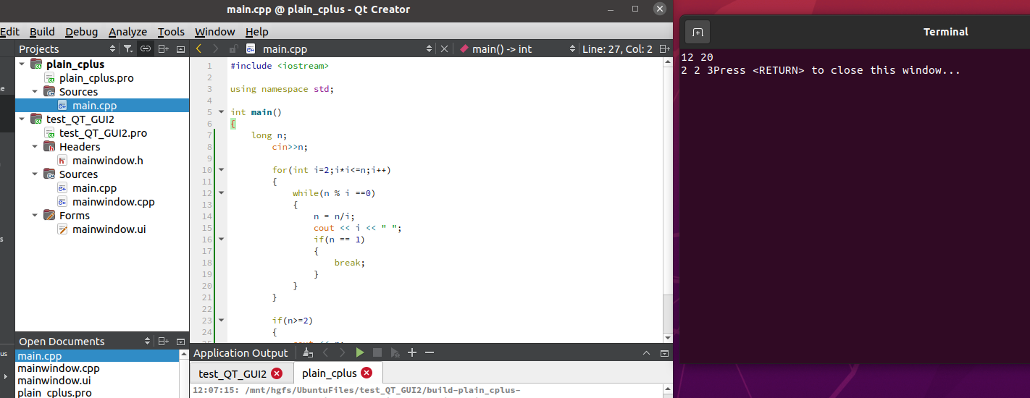
Task: Place cursor on cin>>n; code line
Action: point(290,147)
